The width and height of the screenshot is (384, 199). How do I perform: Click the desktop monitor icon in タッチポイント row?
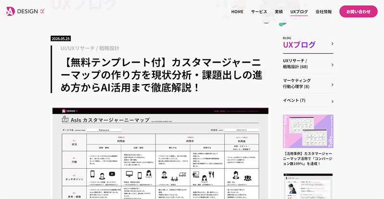pos(129,174)
